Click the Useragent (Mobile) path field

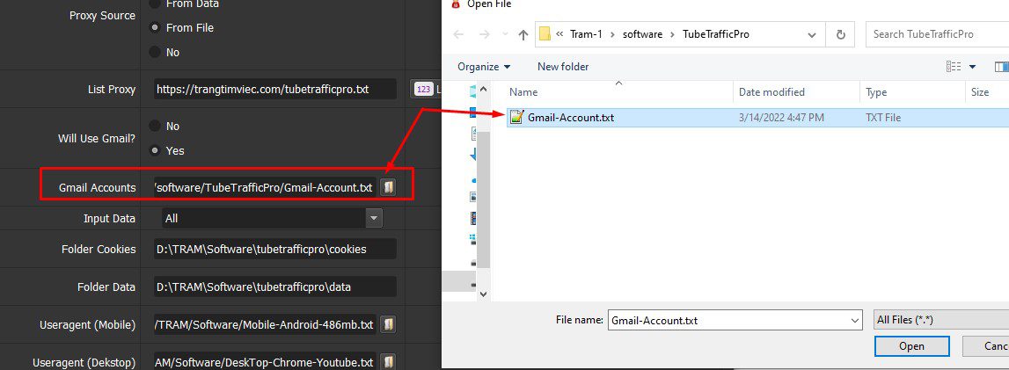tap(265, 324)
